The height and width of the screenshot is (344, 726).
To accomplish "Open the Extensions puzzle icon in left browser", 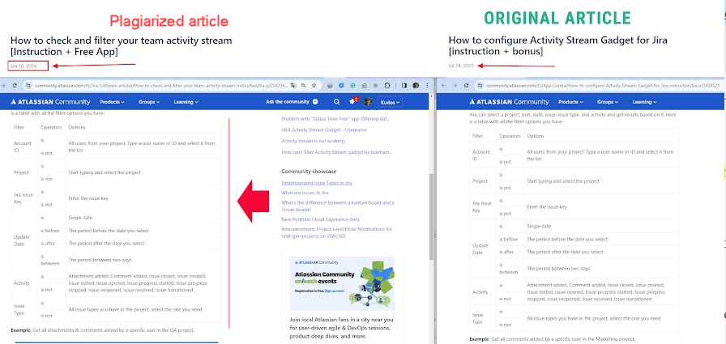I will coord(387,86).
